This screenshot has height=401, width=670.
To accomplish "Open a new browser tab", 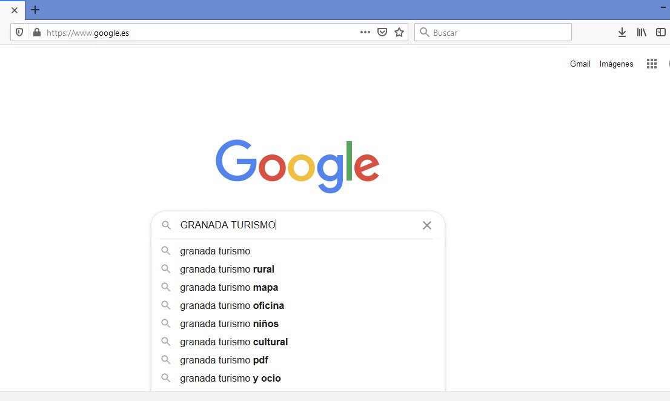I will [35, 10].
